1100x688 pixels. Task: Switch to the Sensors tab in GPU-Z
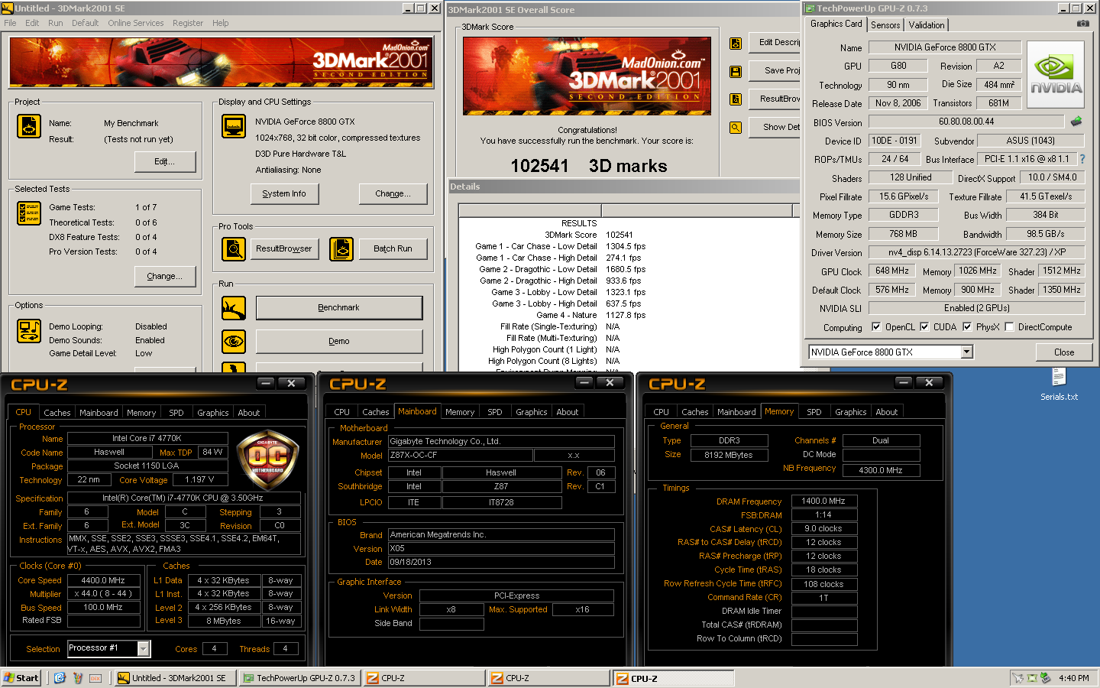885,25
